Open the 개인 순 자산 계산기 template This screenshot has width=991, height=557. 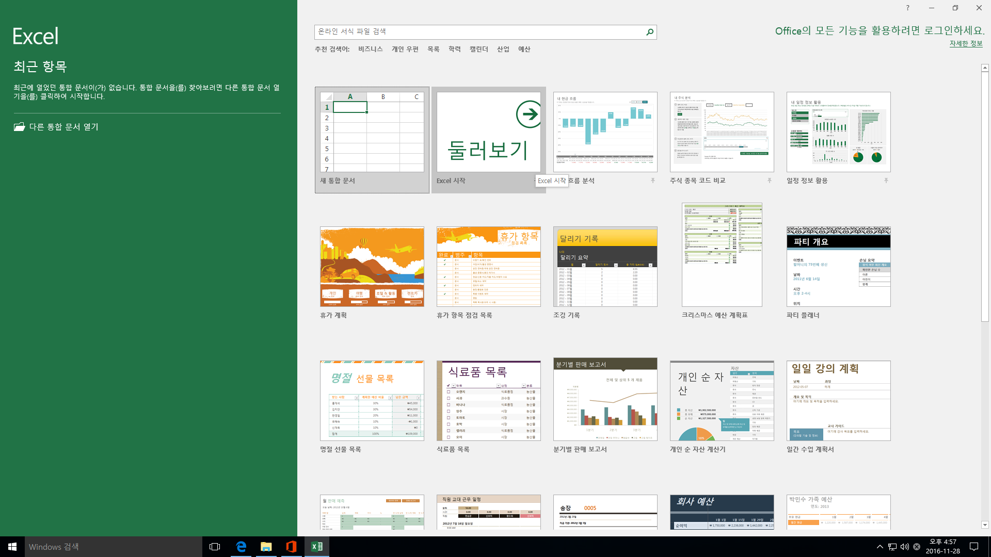click(722, 401)
